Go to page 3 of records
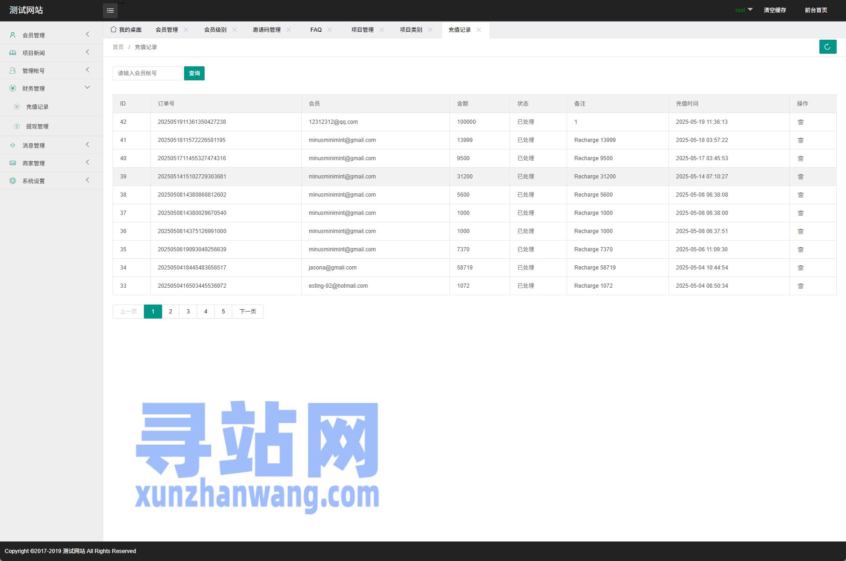Screen dimensions: 846x561 tap(188, 312)
